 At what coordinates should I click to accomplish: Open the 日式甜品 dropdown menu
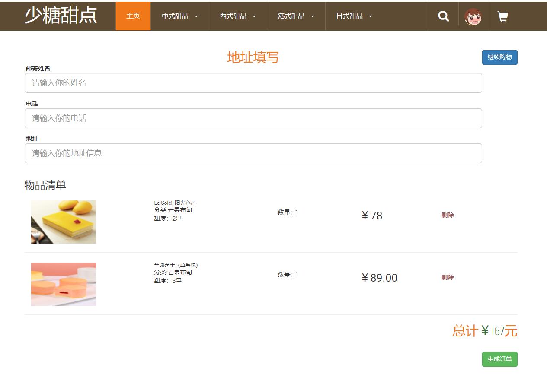pos(353,16)
